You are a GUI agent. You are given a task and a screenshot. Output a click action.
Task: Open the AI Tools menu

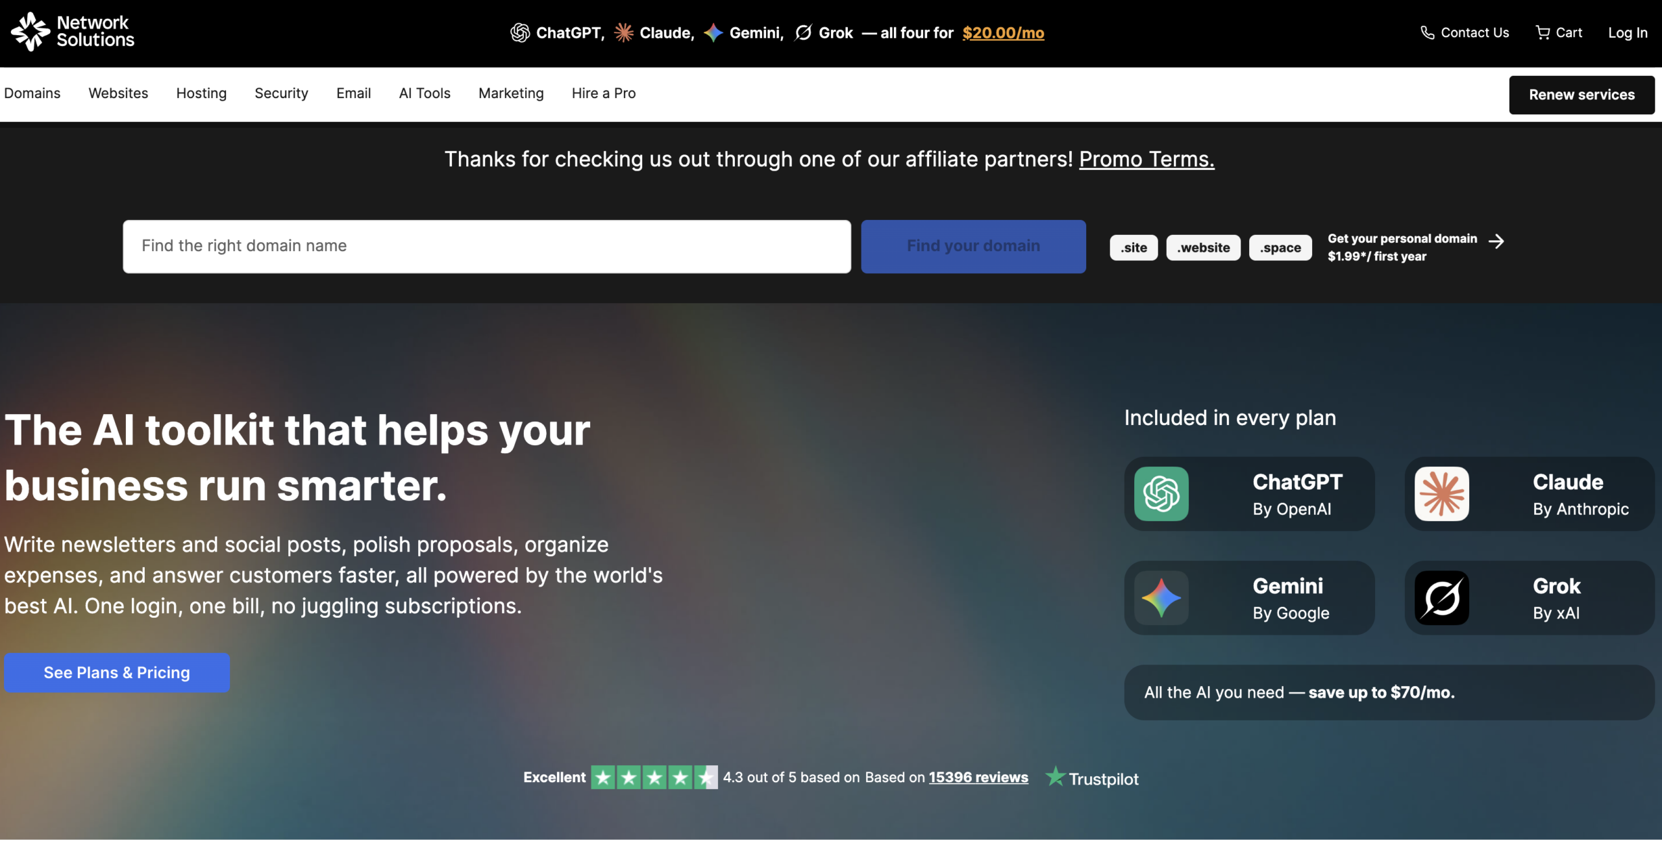(425, 93)
